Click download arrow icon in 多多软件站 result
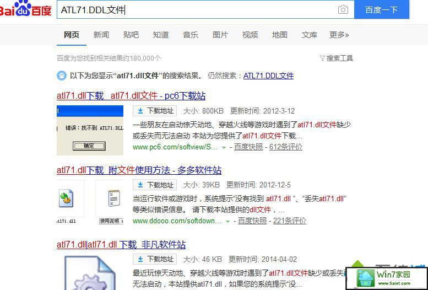Image resolution: width=428 pixels, height=290 pixels. click(x=140, y=185)
